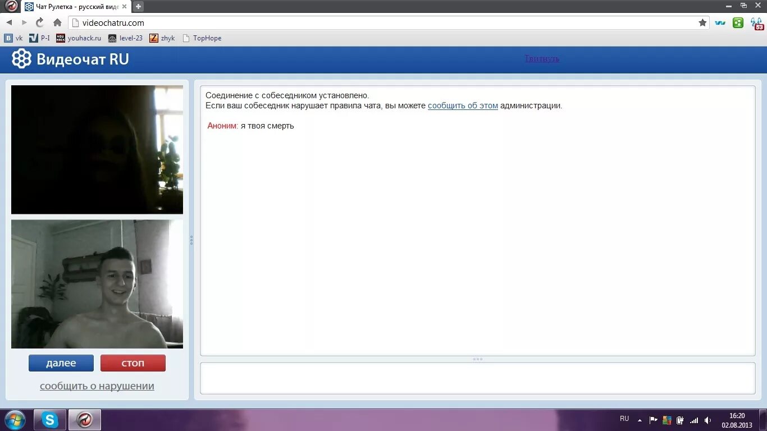767x431 pixels.
Task: Click the vertical splitter handle beside video panel
Action: click(x=191, y=240)
